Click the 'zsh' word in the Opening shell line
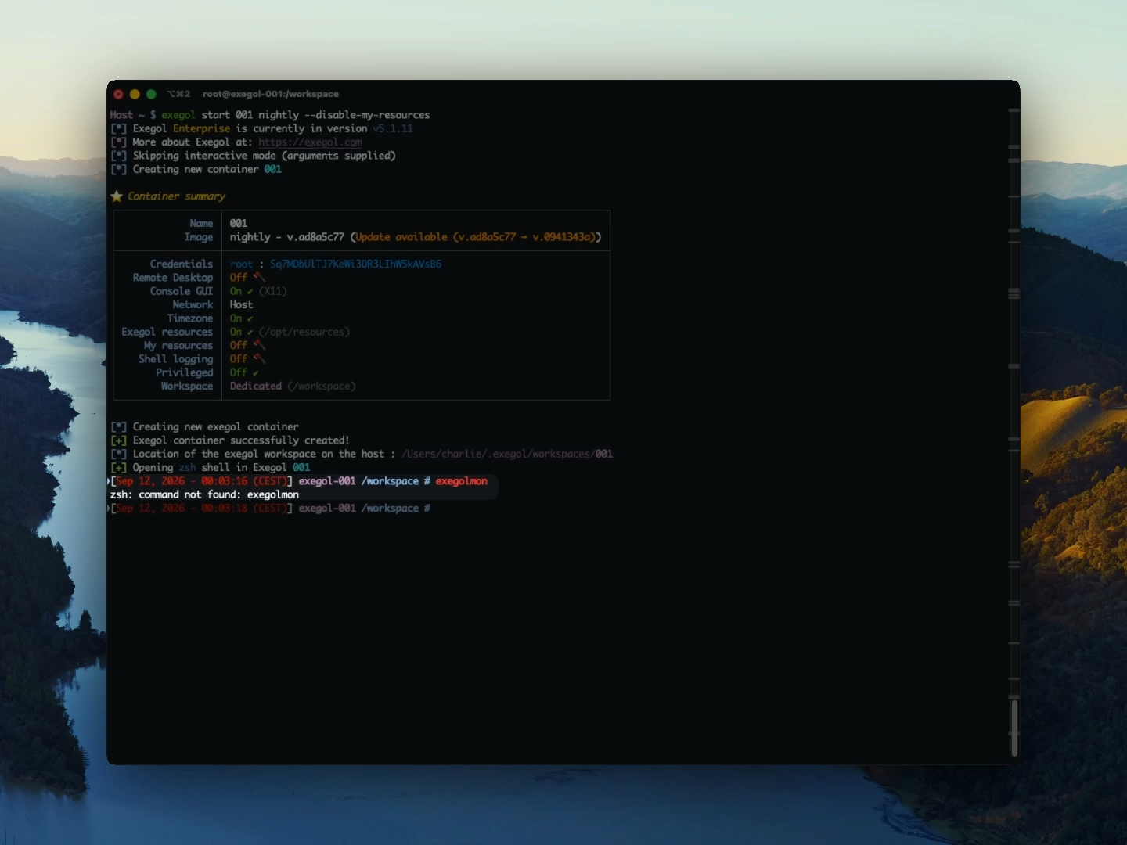Screen dimensions: 1127x845 [x=187, y=468]
